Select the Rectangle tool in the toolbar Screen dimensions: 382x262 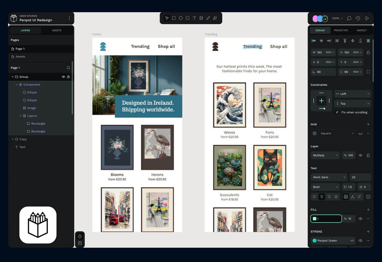pyautogui.click(x=187, y=18)
